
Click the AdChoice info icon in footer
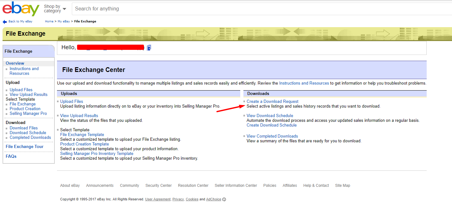coord(224,199)
